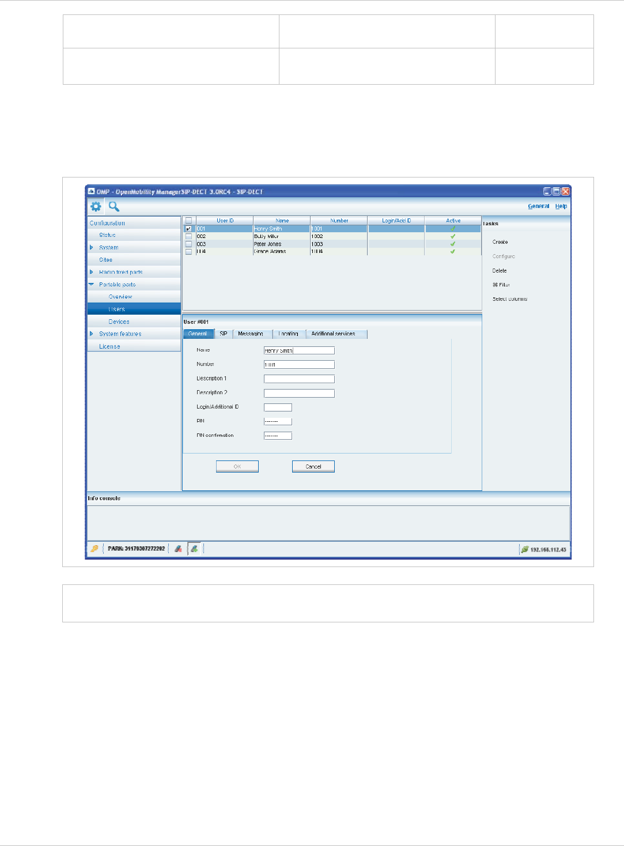Click the Filter cross icon in Tasks
624x846 pixels.
[495, 285]
